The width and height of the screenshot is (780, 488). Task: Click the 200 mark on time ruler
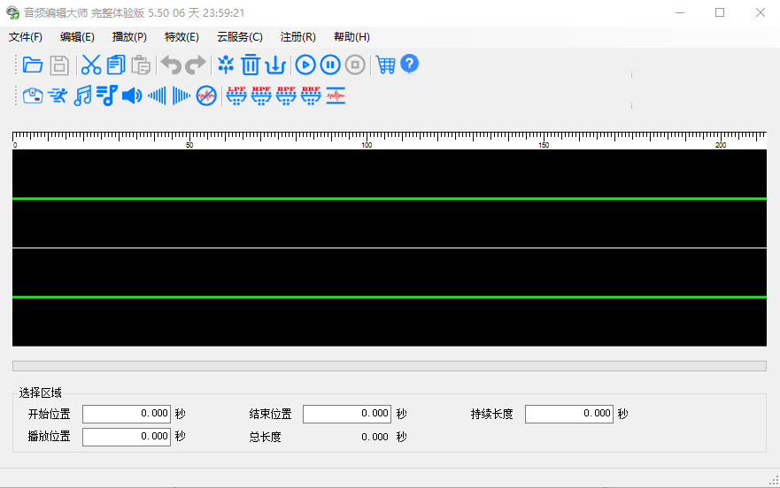(x=721, y=145)
